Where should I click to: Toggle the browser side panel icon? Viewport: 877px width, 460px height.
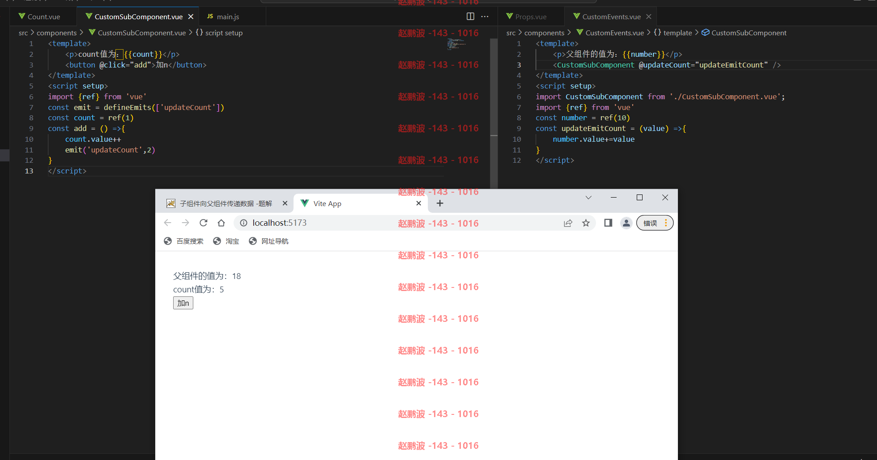(x=608, y=223)
